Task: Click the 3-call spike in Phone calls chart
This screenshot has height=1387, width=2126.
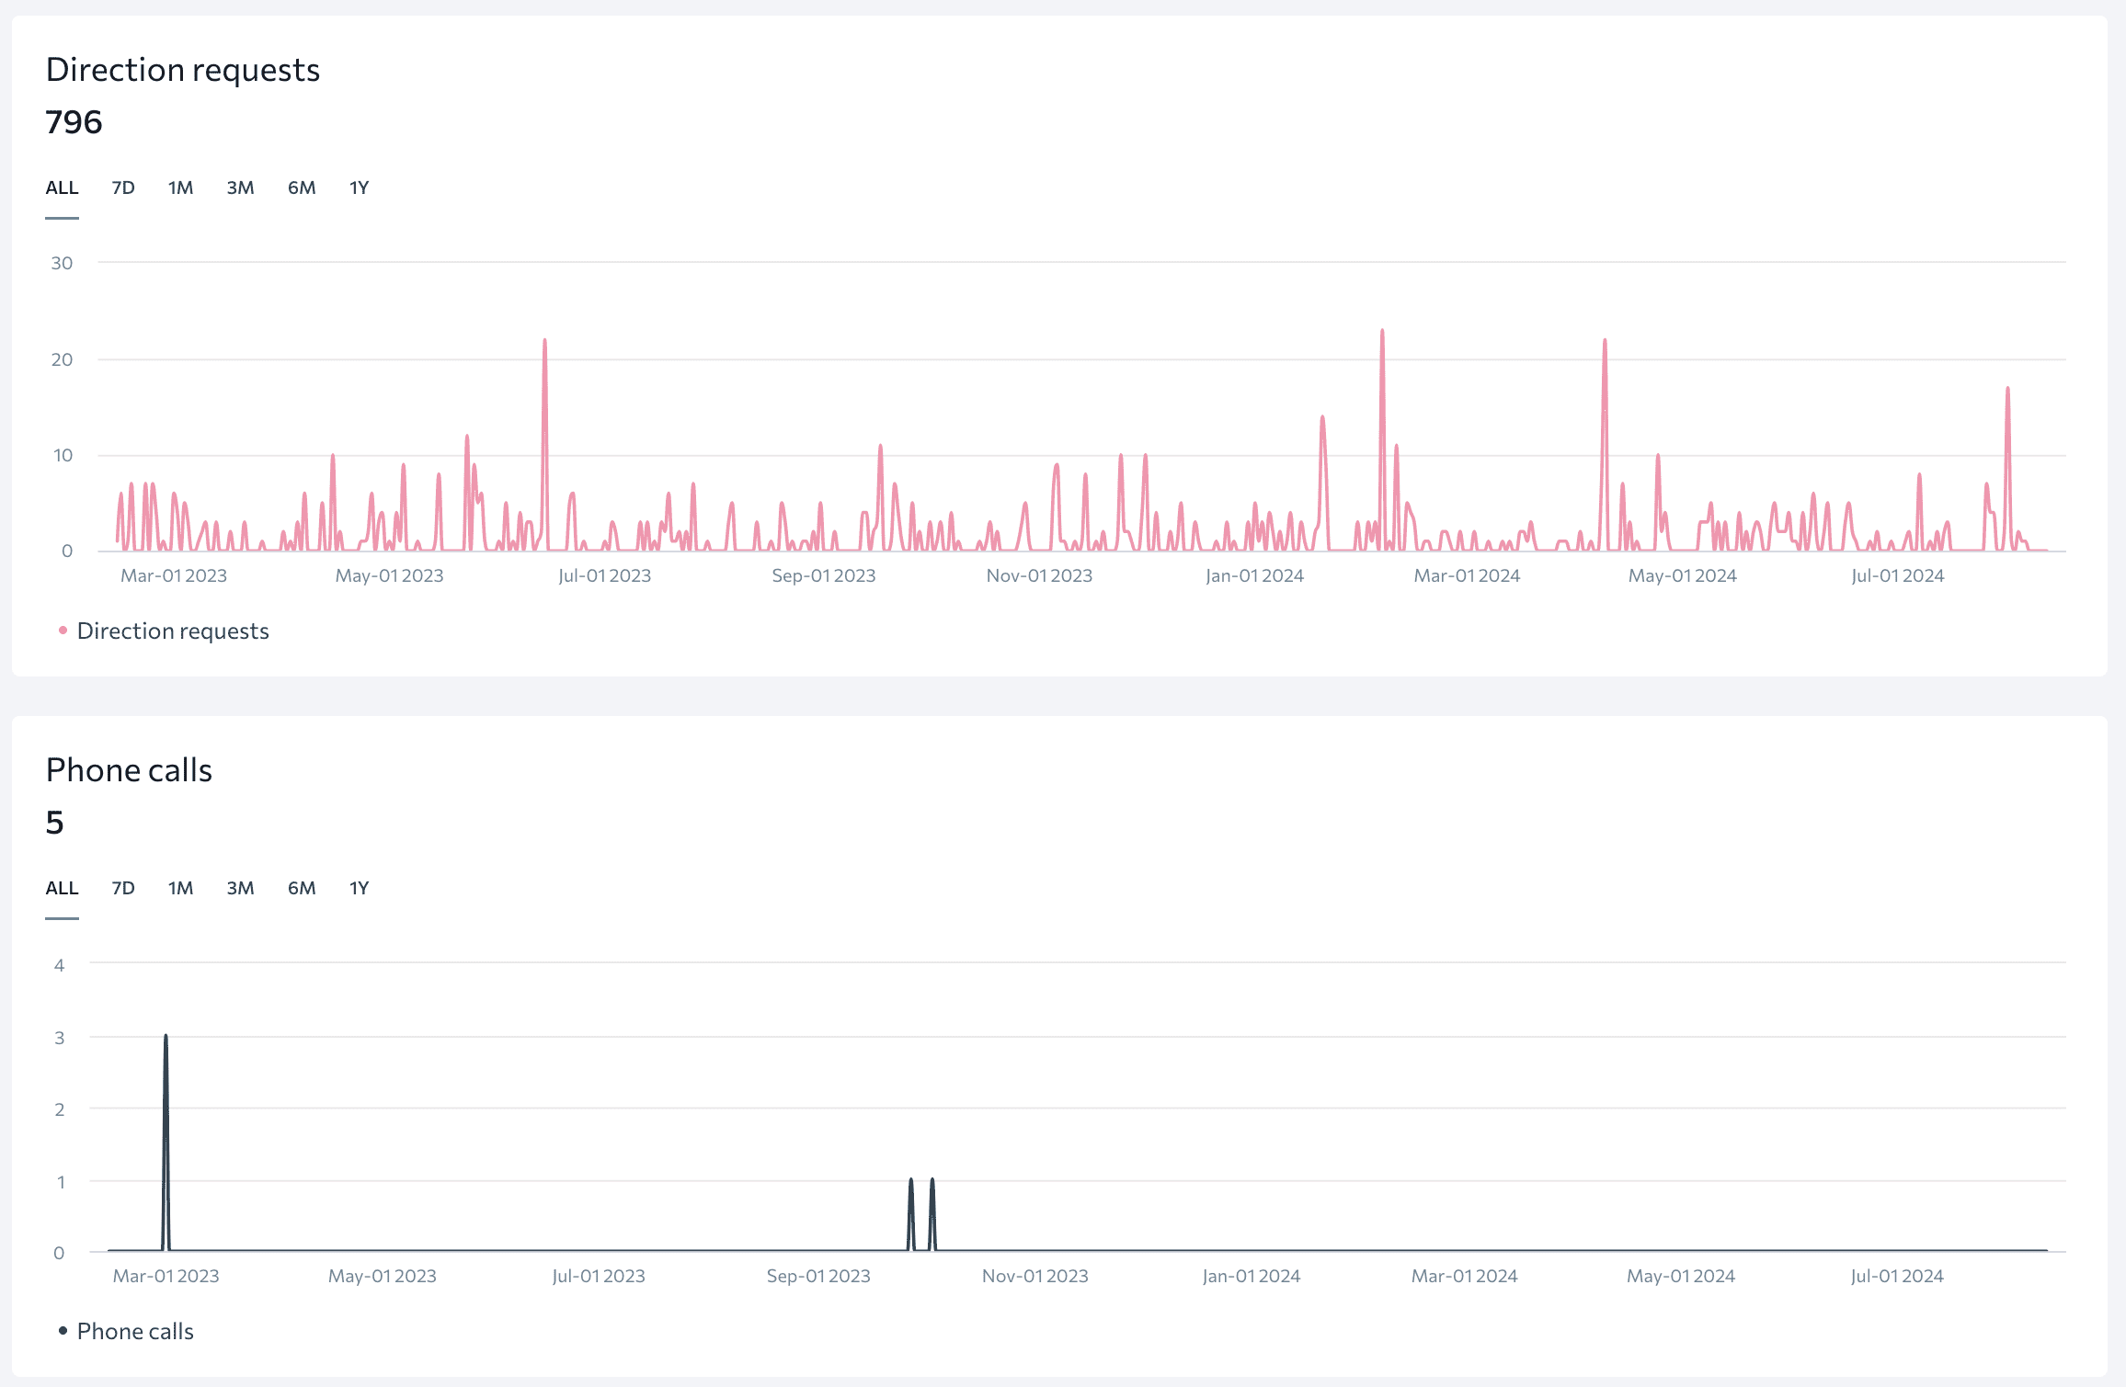Action: pos(166,1037)
